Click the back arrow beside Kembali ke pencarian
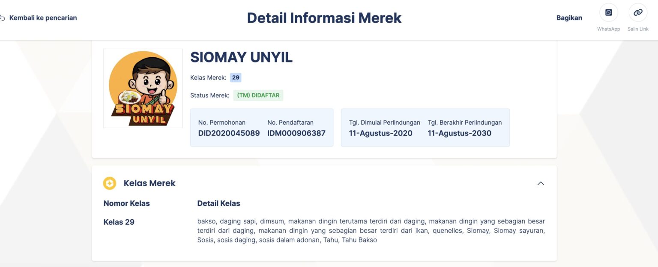This screenshot has height=267, width=658. 3,17
